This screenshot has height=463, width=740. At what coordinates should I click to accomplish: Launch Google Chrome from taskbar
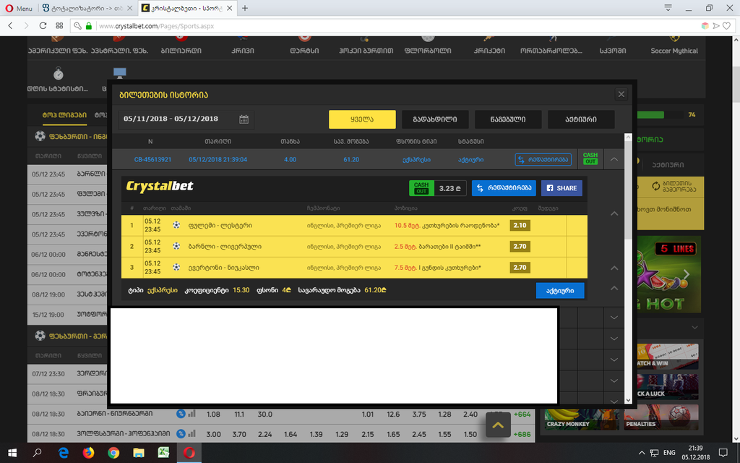point(113,453)
